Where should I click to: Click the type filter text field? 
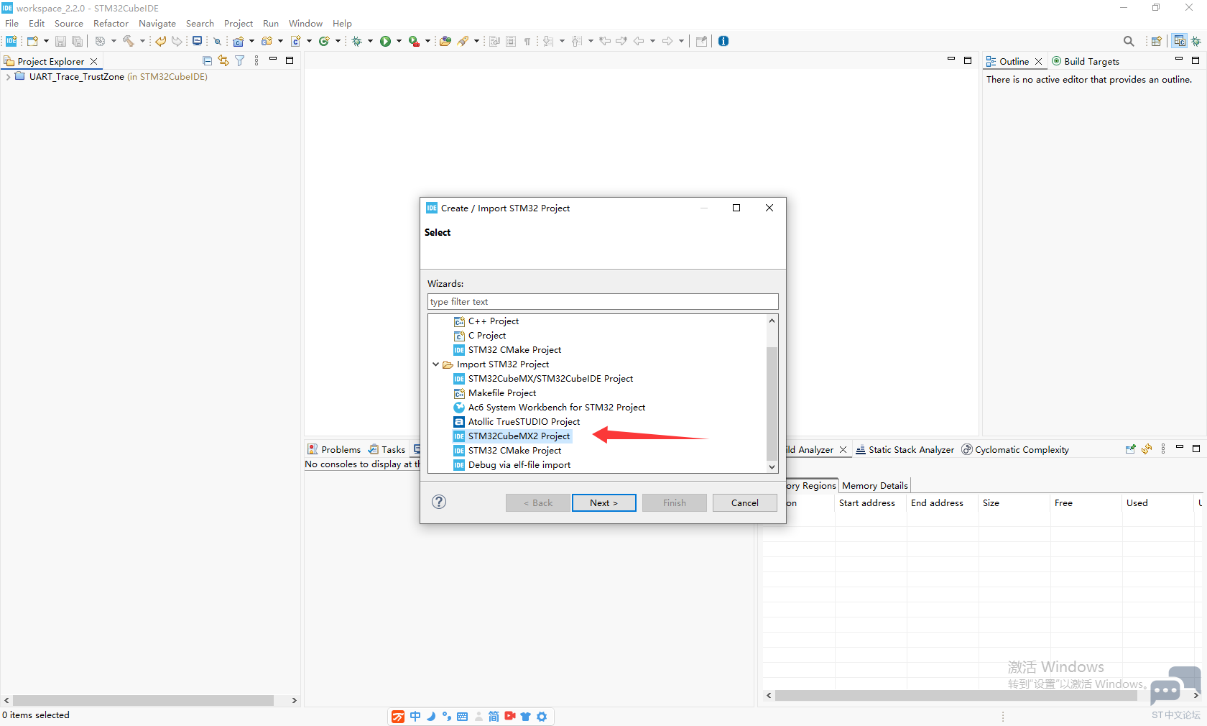pyautogui.click(x=603, y=302)
